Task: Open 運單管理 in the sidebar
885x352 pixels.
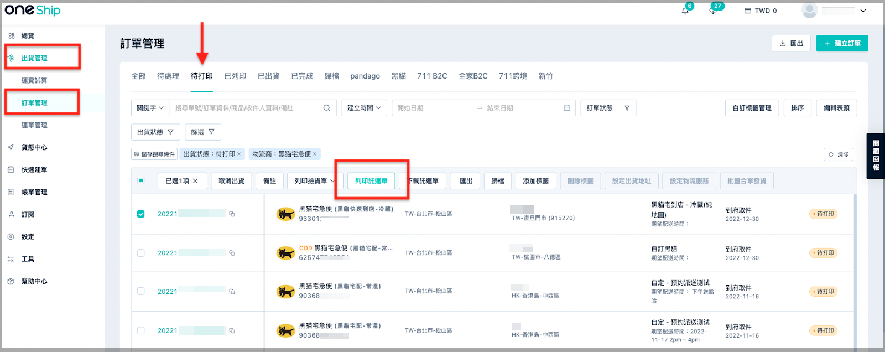Action: [34, 125]
